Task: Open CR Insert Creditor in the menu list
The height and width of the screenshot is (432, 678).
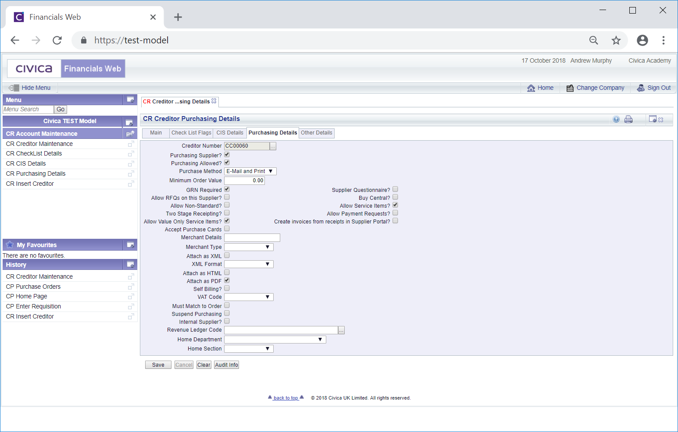Action: (x=30, y=184)
